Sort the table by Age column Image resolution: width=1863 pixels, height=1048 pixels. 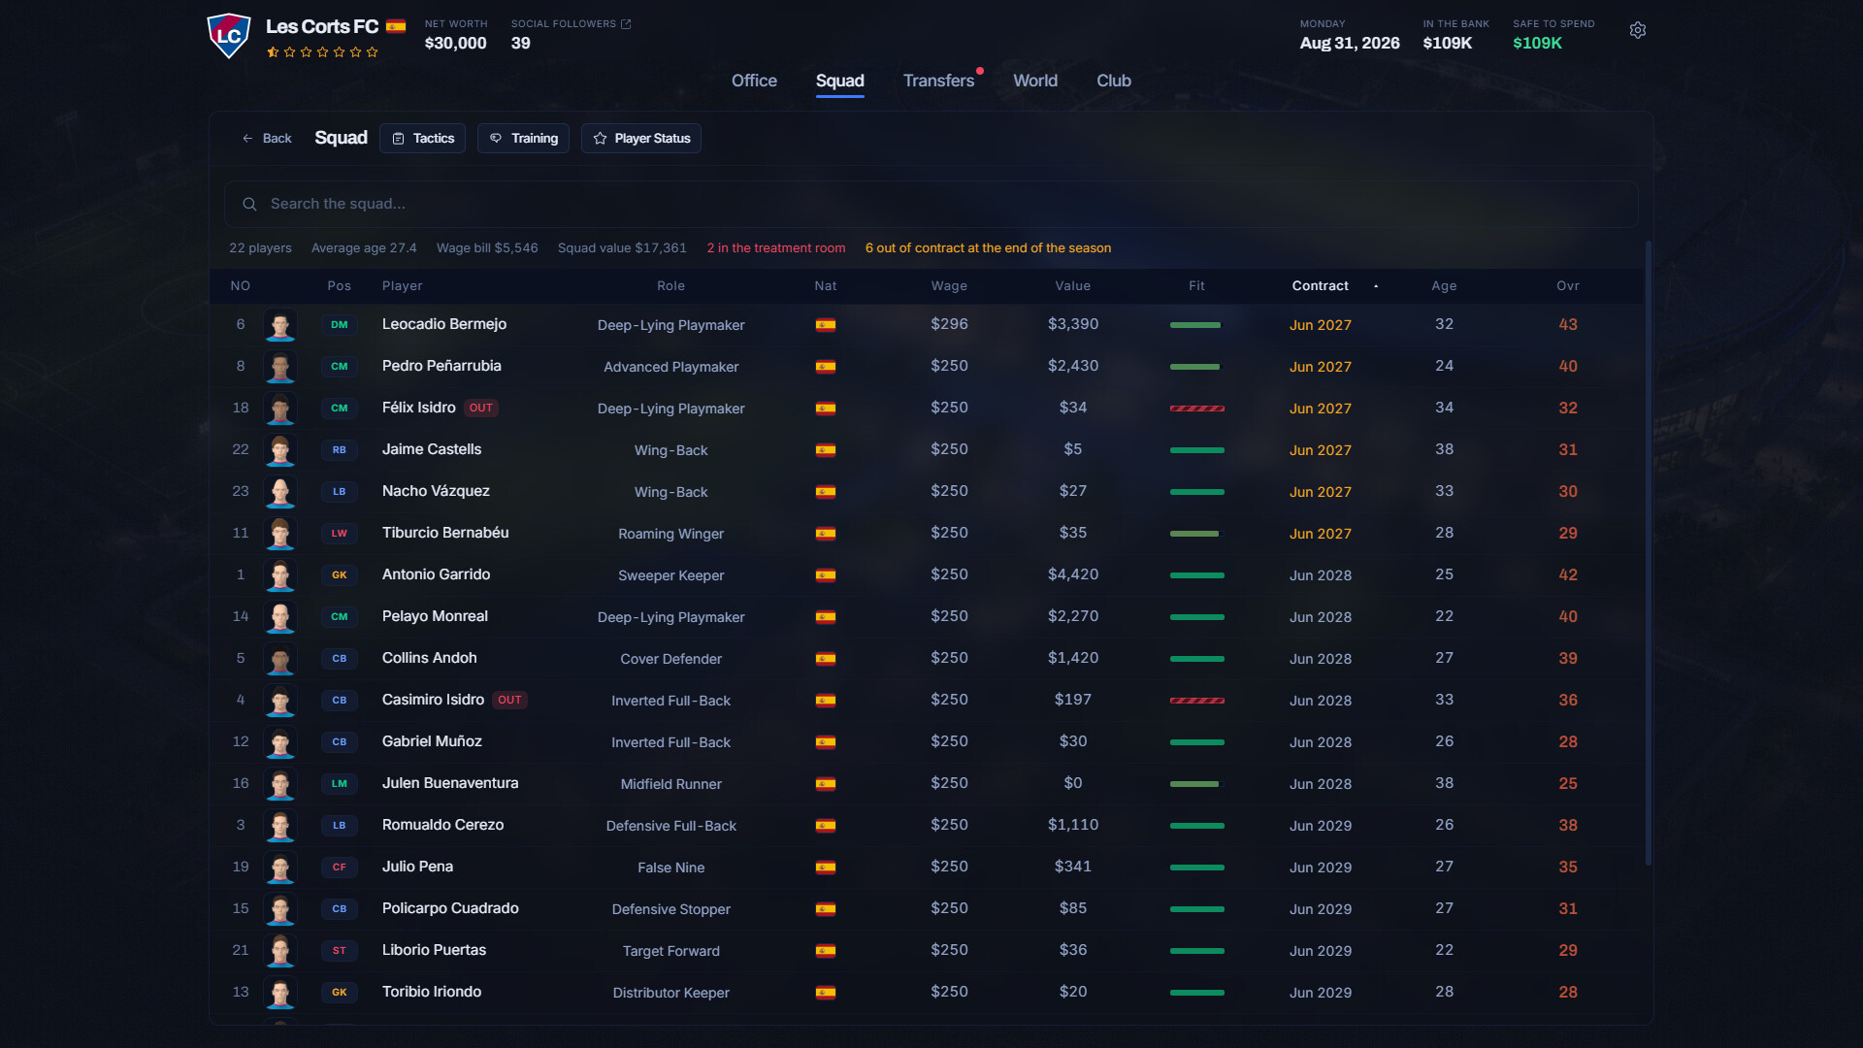pyautogui.click(x=1444, y=286)
